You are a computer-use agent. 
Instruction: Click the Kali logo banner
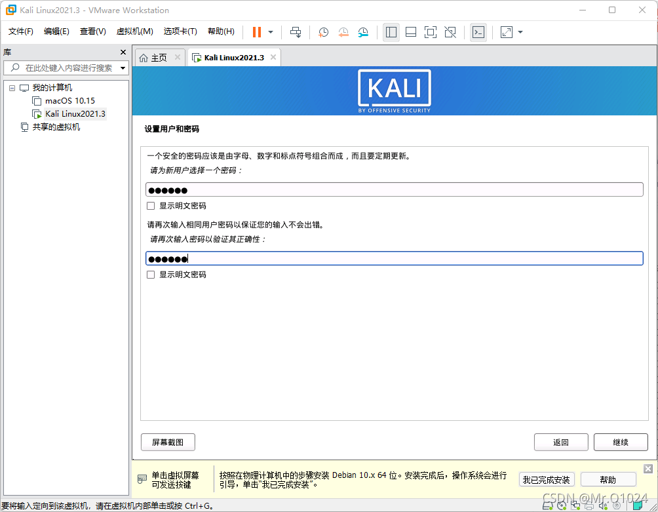(395, 91)
